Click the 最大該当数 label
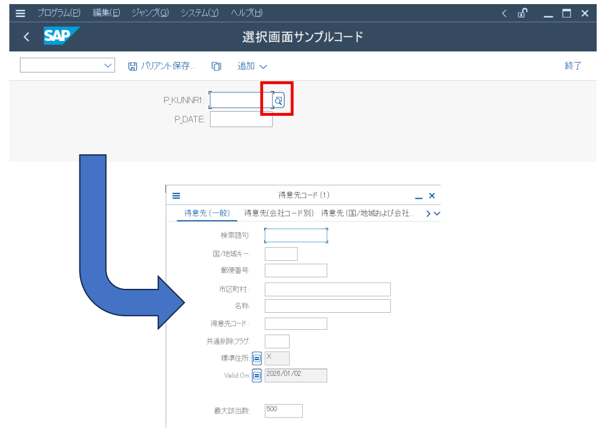Viewport: 606px width, 428px height. coord(232,411)
